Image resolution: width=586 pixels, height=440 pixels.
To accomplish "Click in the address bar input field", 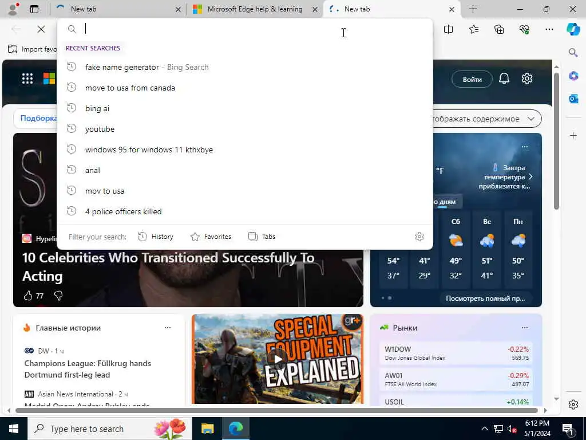I will pos(245,29).
